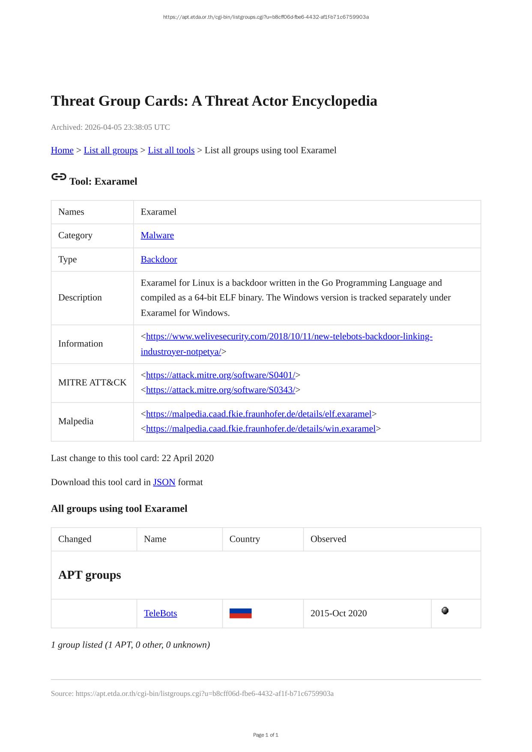Navigate to List all tools breadcrumb

(171, 150)
